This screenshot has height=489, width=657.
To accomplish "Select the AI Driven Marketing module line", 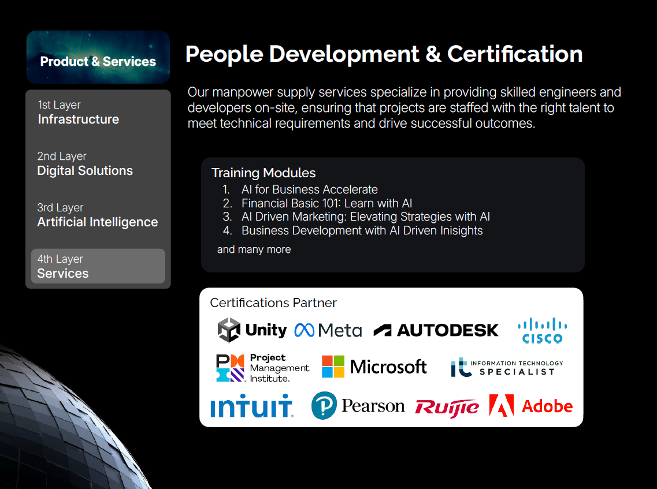I will [365, 217].
